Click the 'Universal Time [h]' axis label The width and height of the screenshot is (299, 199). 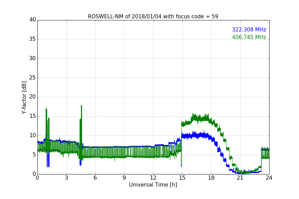(x=153, y=185)
